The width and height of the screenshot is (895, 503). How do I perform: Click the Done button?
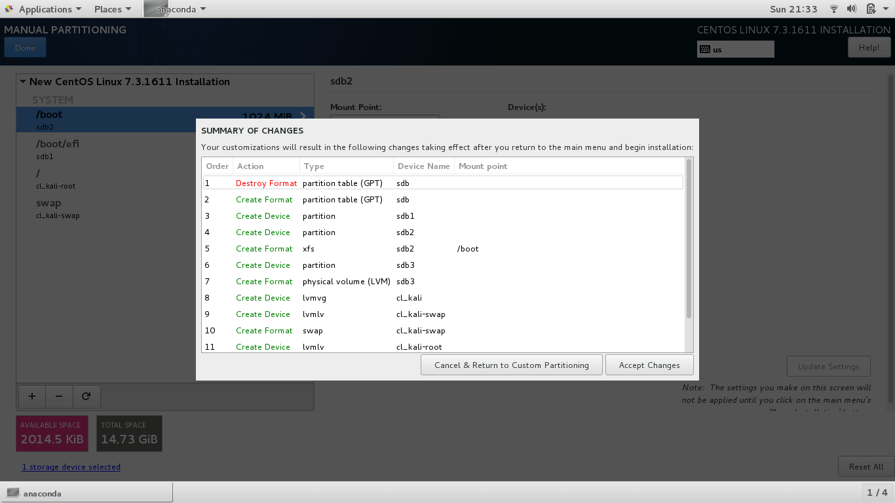[25, 48]
